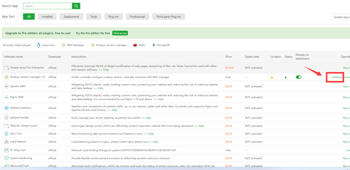Click the Software name column header
The image size is (350, 170).
click(x=13, y=57)
